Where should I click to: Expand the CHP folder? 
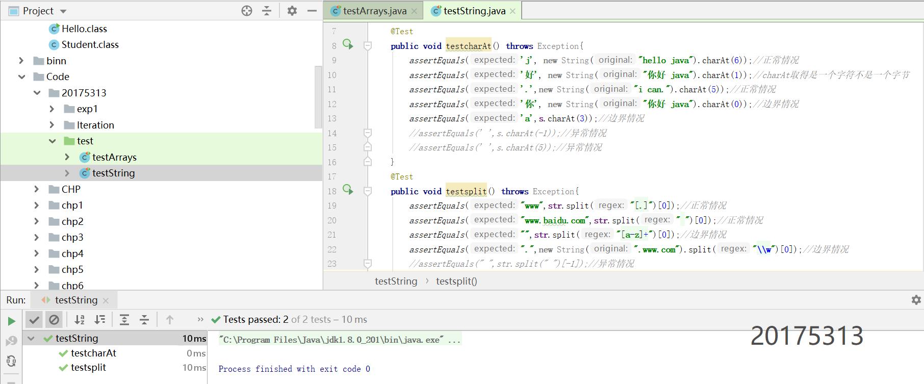[x=37, y=189]
